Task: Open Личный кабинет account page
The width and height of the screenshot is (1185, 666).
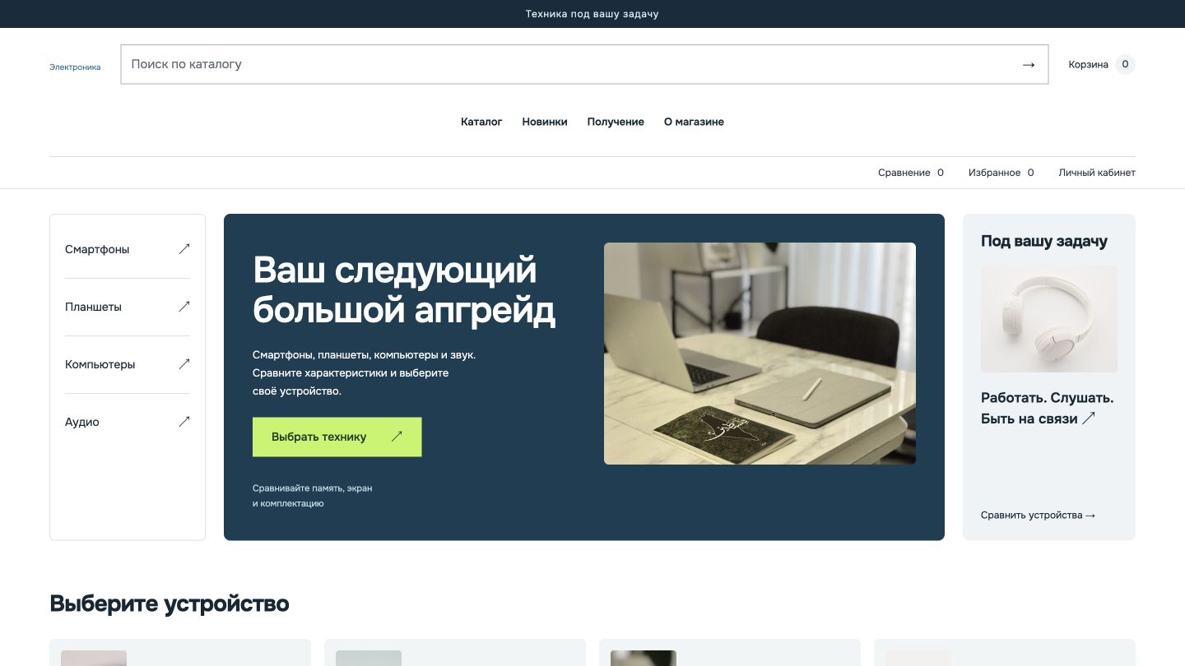Action: 1097,173
